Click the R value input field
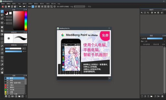 pos(9,17)
